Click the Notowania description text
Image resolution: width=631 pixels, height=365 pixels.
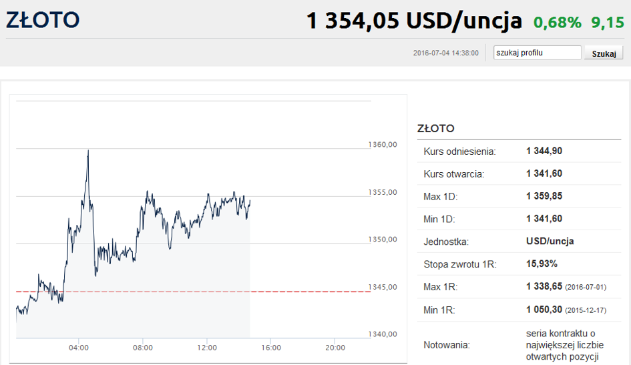(x=565, y=345)
